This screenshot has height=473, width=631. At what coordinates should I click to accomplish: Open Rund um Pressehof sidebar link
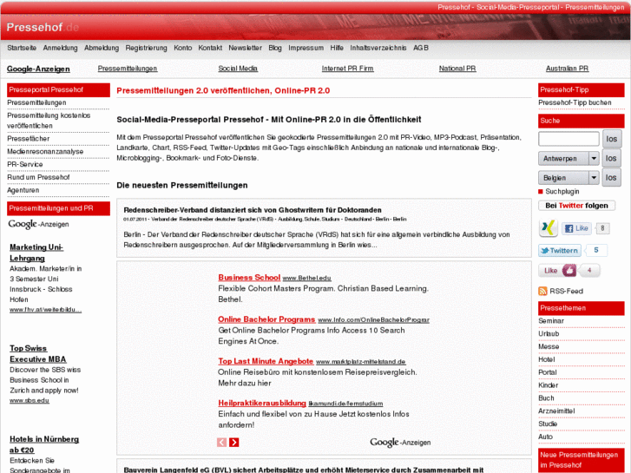[38, 178]
